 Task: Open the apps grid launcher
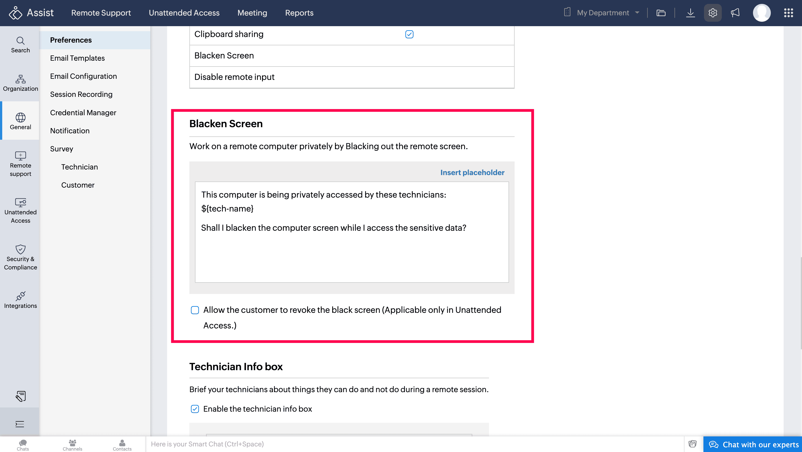(x=788, y=13)
